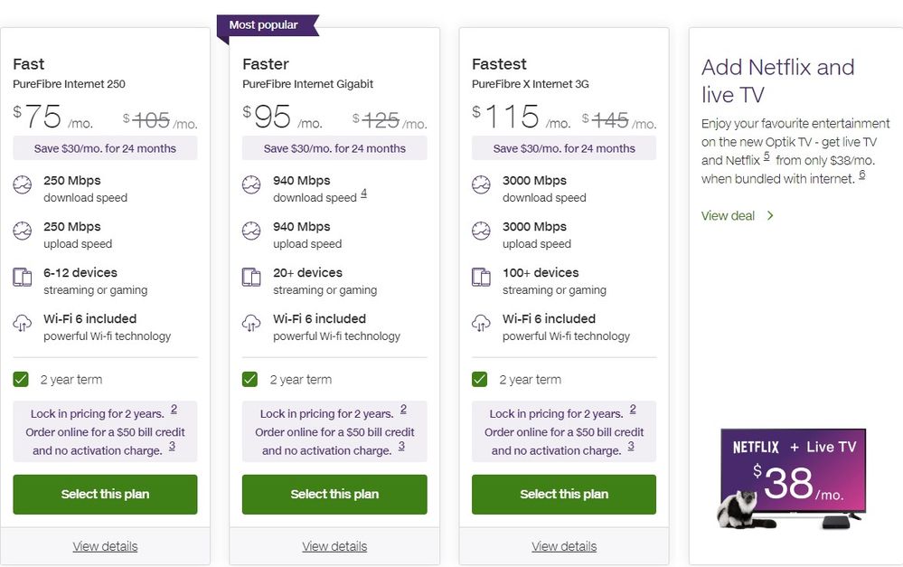Image resolution: width=903 pixels, height=567 pixels.
Task: Click the Netflix + Live TV $38 image
Action: 793,477
